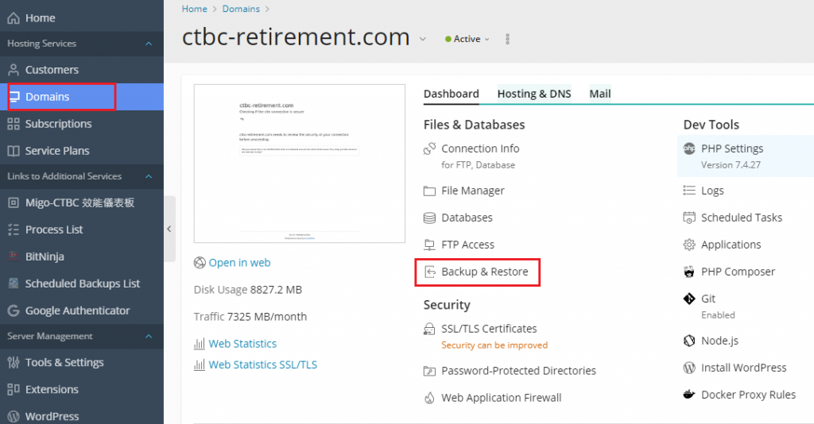The width and height of the screenshot is (814, 424).
Task: Open the Backup & Restore link
Action: (x=484, y=272)
